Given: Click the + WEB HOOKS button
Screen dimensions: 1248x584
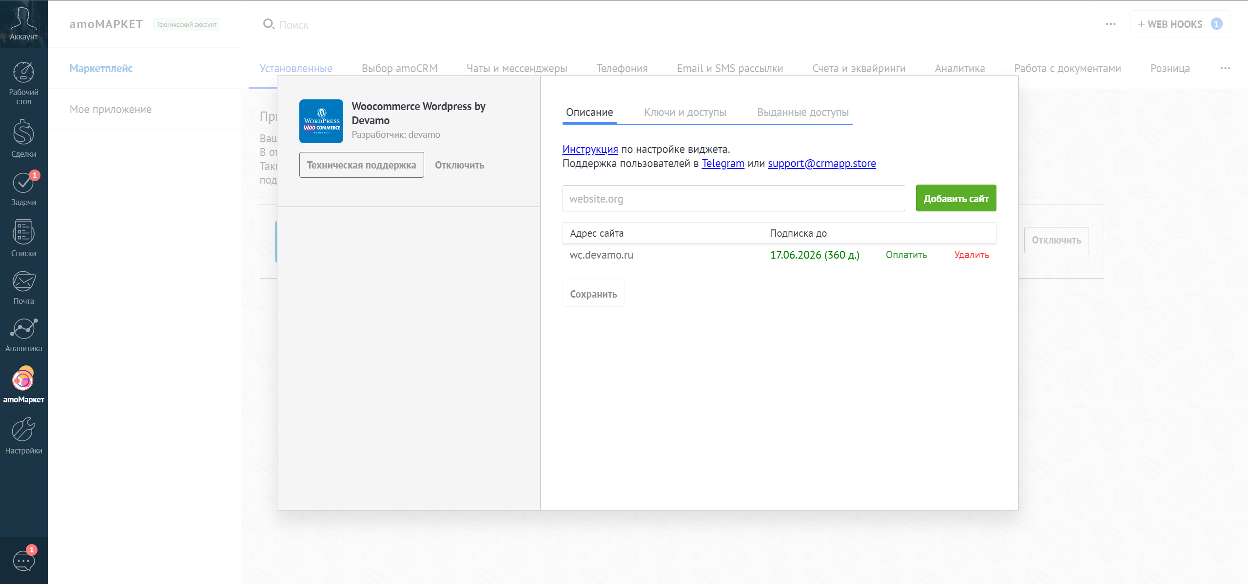Looking at the screenshot, I should coord(1180,24).
